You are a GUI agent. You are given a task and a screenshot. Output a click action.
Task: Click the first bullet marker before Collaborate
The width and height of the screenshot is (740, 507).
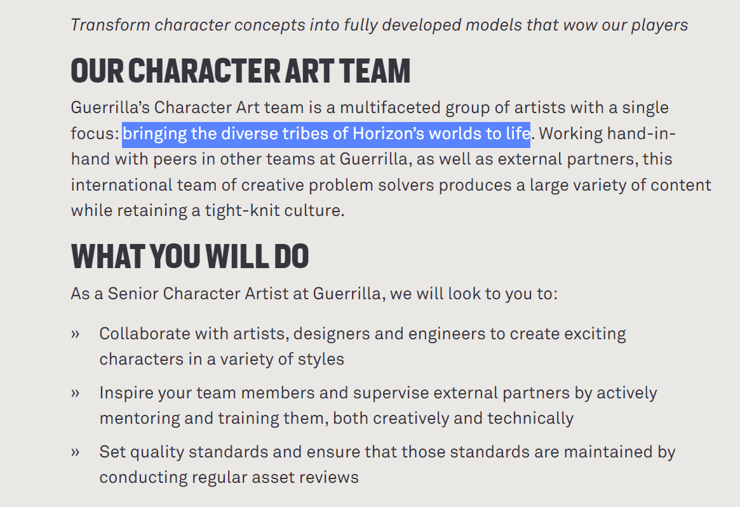[x=76, y=334]
